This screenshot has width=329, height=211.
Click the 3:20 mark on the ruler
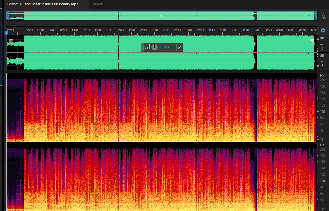click(x=234, y=30)
